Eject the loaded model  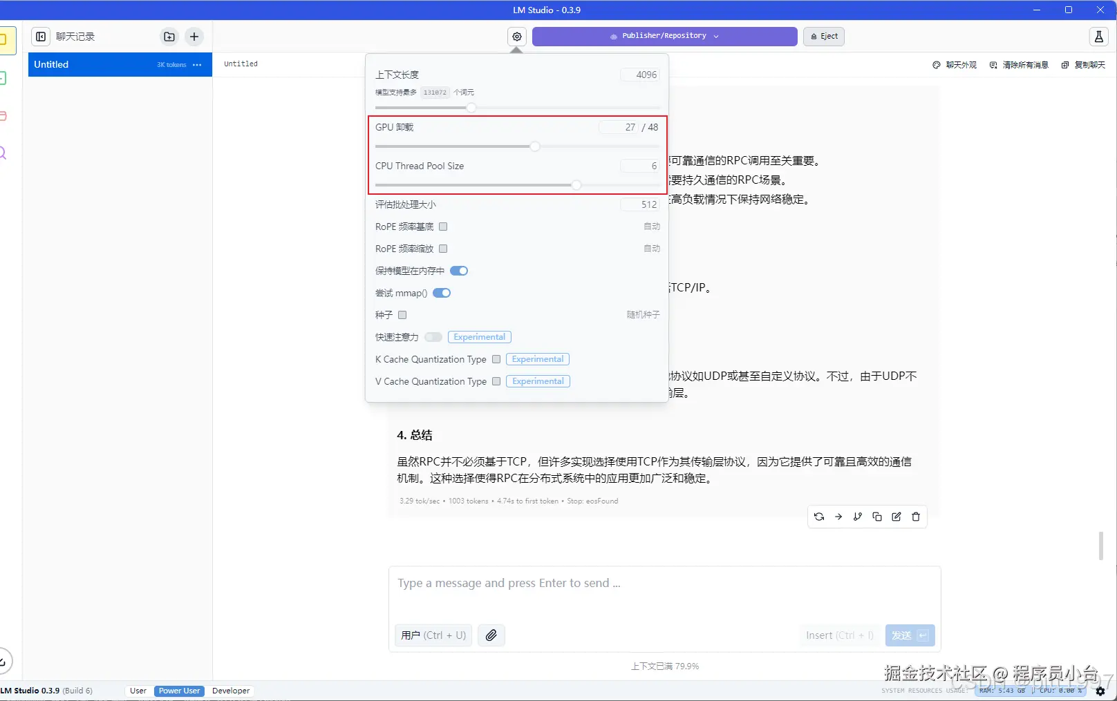(x=824, y=37)
